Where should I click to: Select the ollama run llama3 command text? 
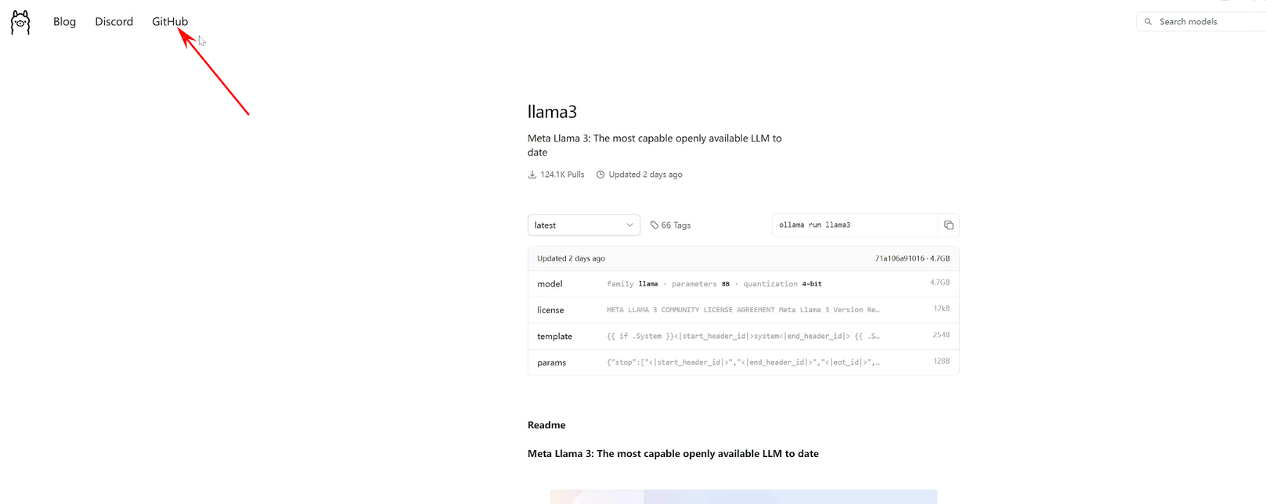point(814,225)
